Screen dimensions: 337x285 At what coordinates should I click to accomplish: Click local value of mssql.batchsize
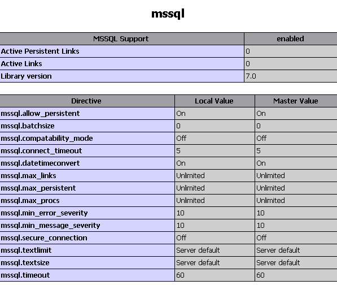[178, 126]
